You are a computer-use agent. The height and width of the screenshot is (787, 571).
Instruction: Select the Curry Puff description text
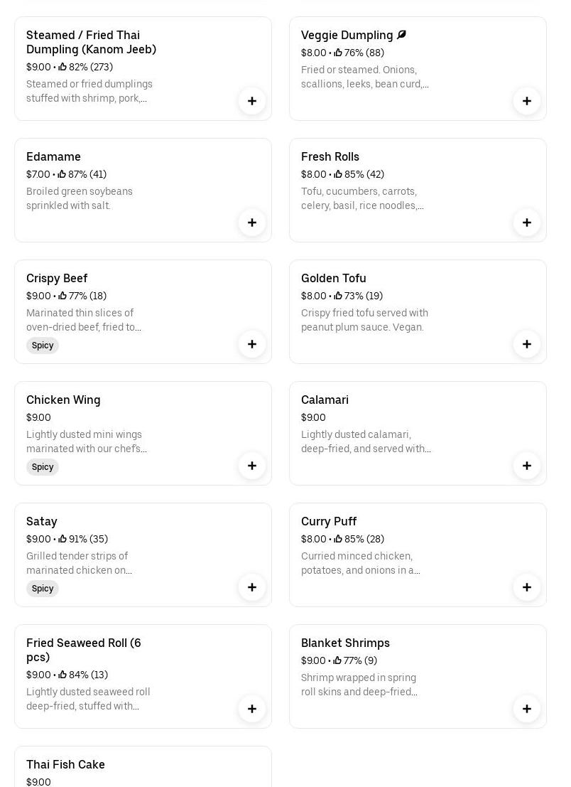click(361, 563)
